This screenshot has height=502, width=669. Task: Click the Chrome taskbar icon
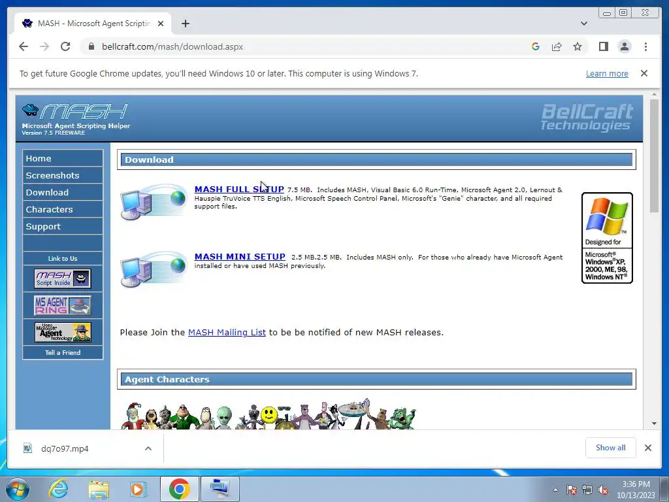(x=179, y=489)
